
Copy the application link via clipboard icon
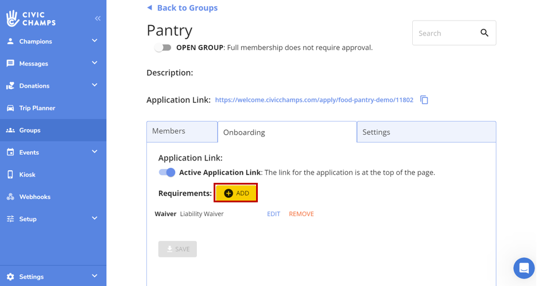(x=424, y=100)
